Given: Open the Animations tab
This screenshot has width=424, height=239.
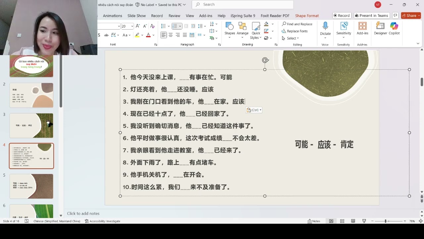Looking at the screenshot, I should pos(112,16).
